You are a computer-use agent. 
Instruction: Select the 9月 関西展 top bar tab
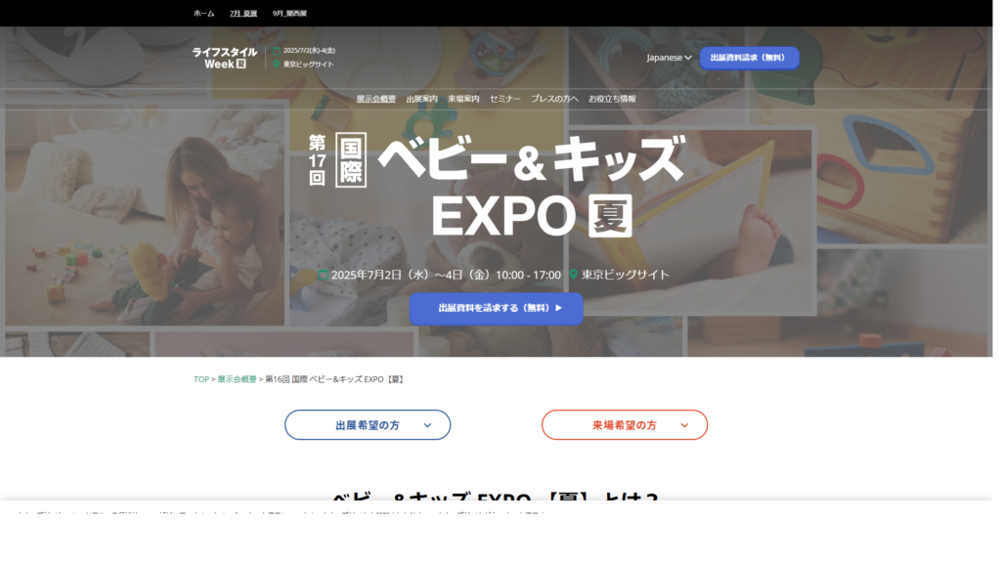pyautogui.click(x=289, y=14)
